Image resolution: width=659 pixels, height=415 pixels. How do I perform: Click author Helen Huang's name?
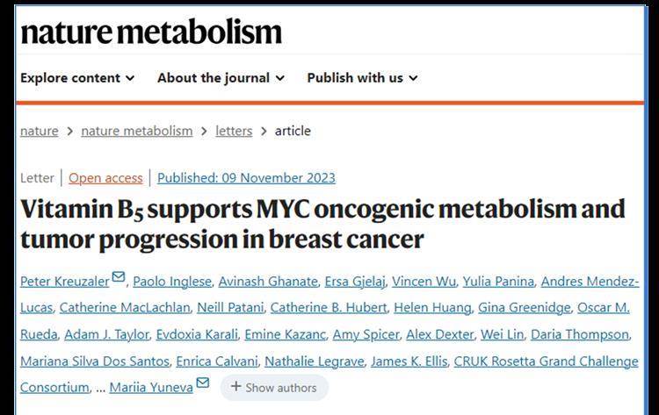pyautogui.click(x=432, y=308)
